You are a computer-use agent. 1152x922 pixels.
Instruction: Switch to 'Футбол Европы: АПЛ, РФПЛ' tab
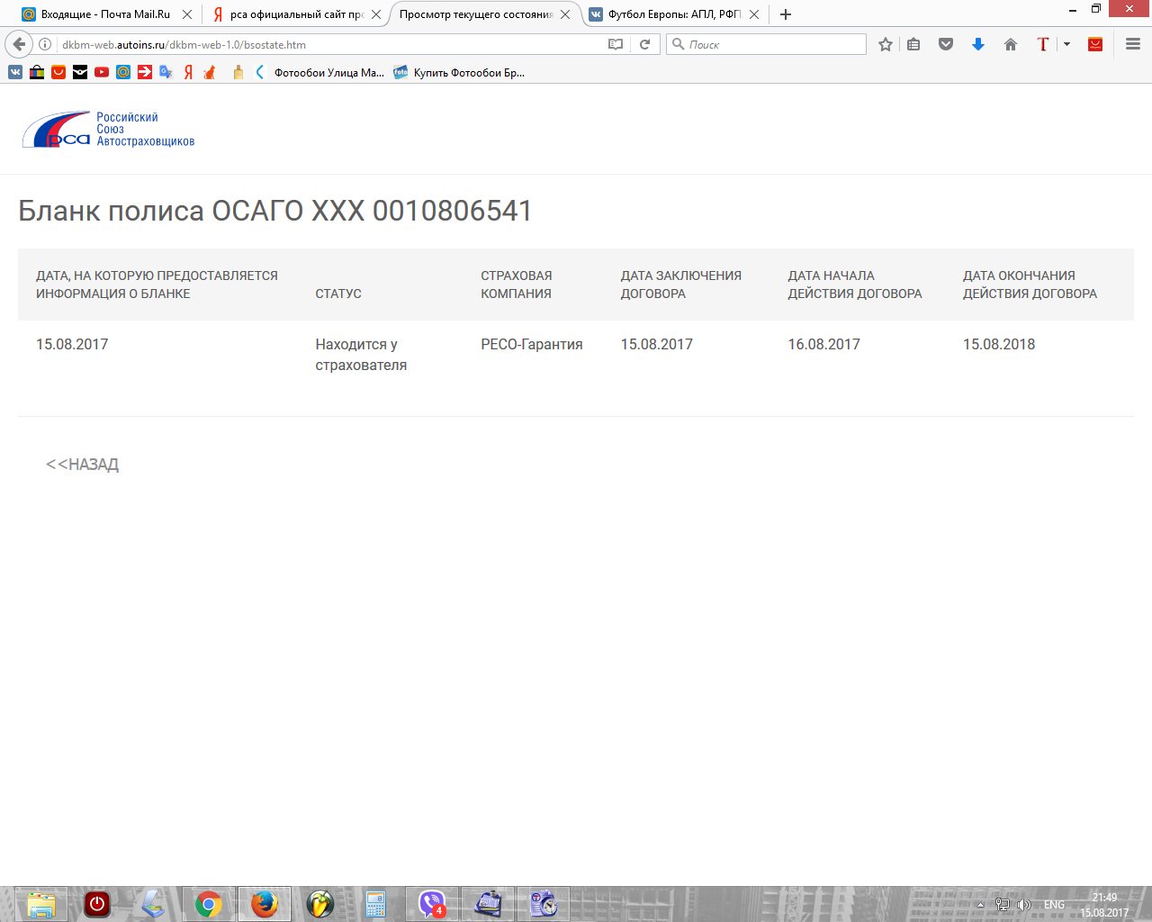click(674, 14)
